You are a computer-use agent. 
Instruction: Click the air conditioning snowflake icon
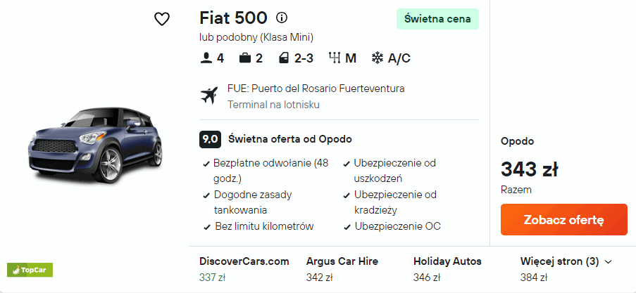(x=378, y=58)
